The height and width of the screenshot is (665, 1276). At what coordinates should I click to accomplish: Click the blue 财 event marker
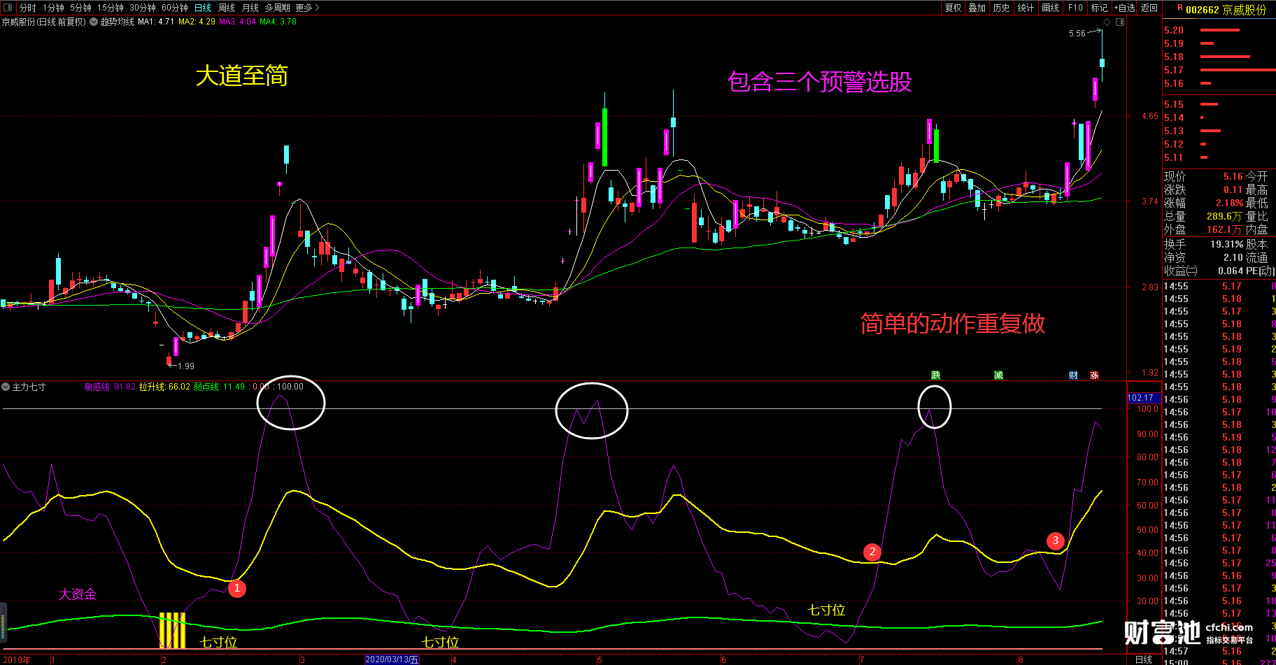tap(1073, 376)
